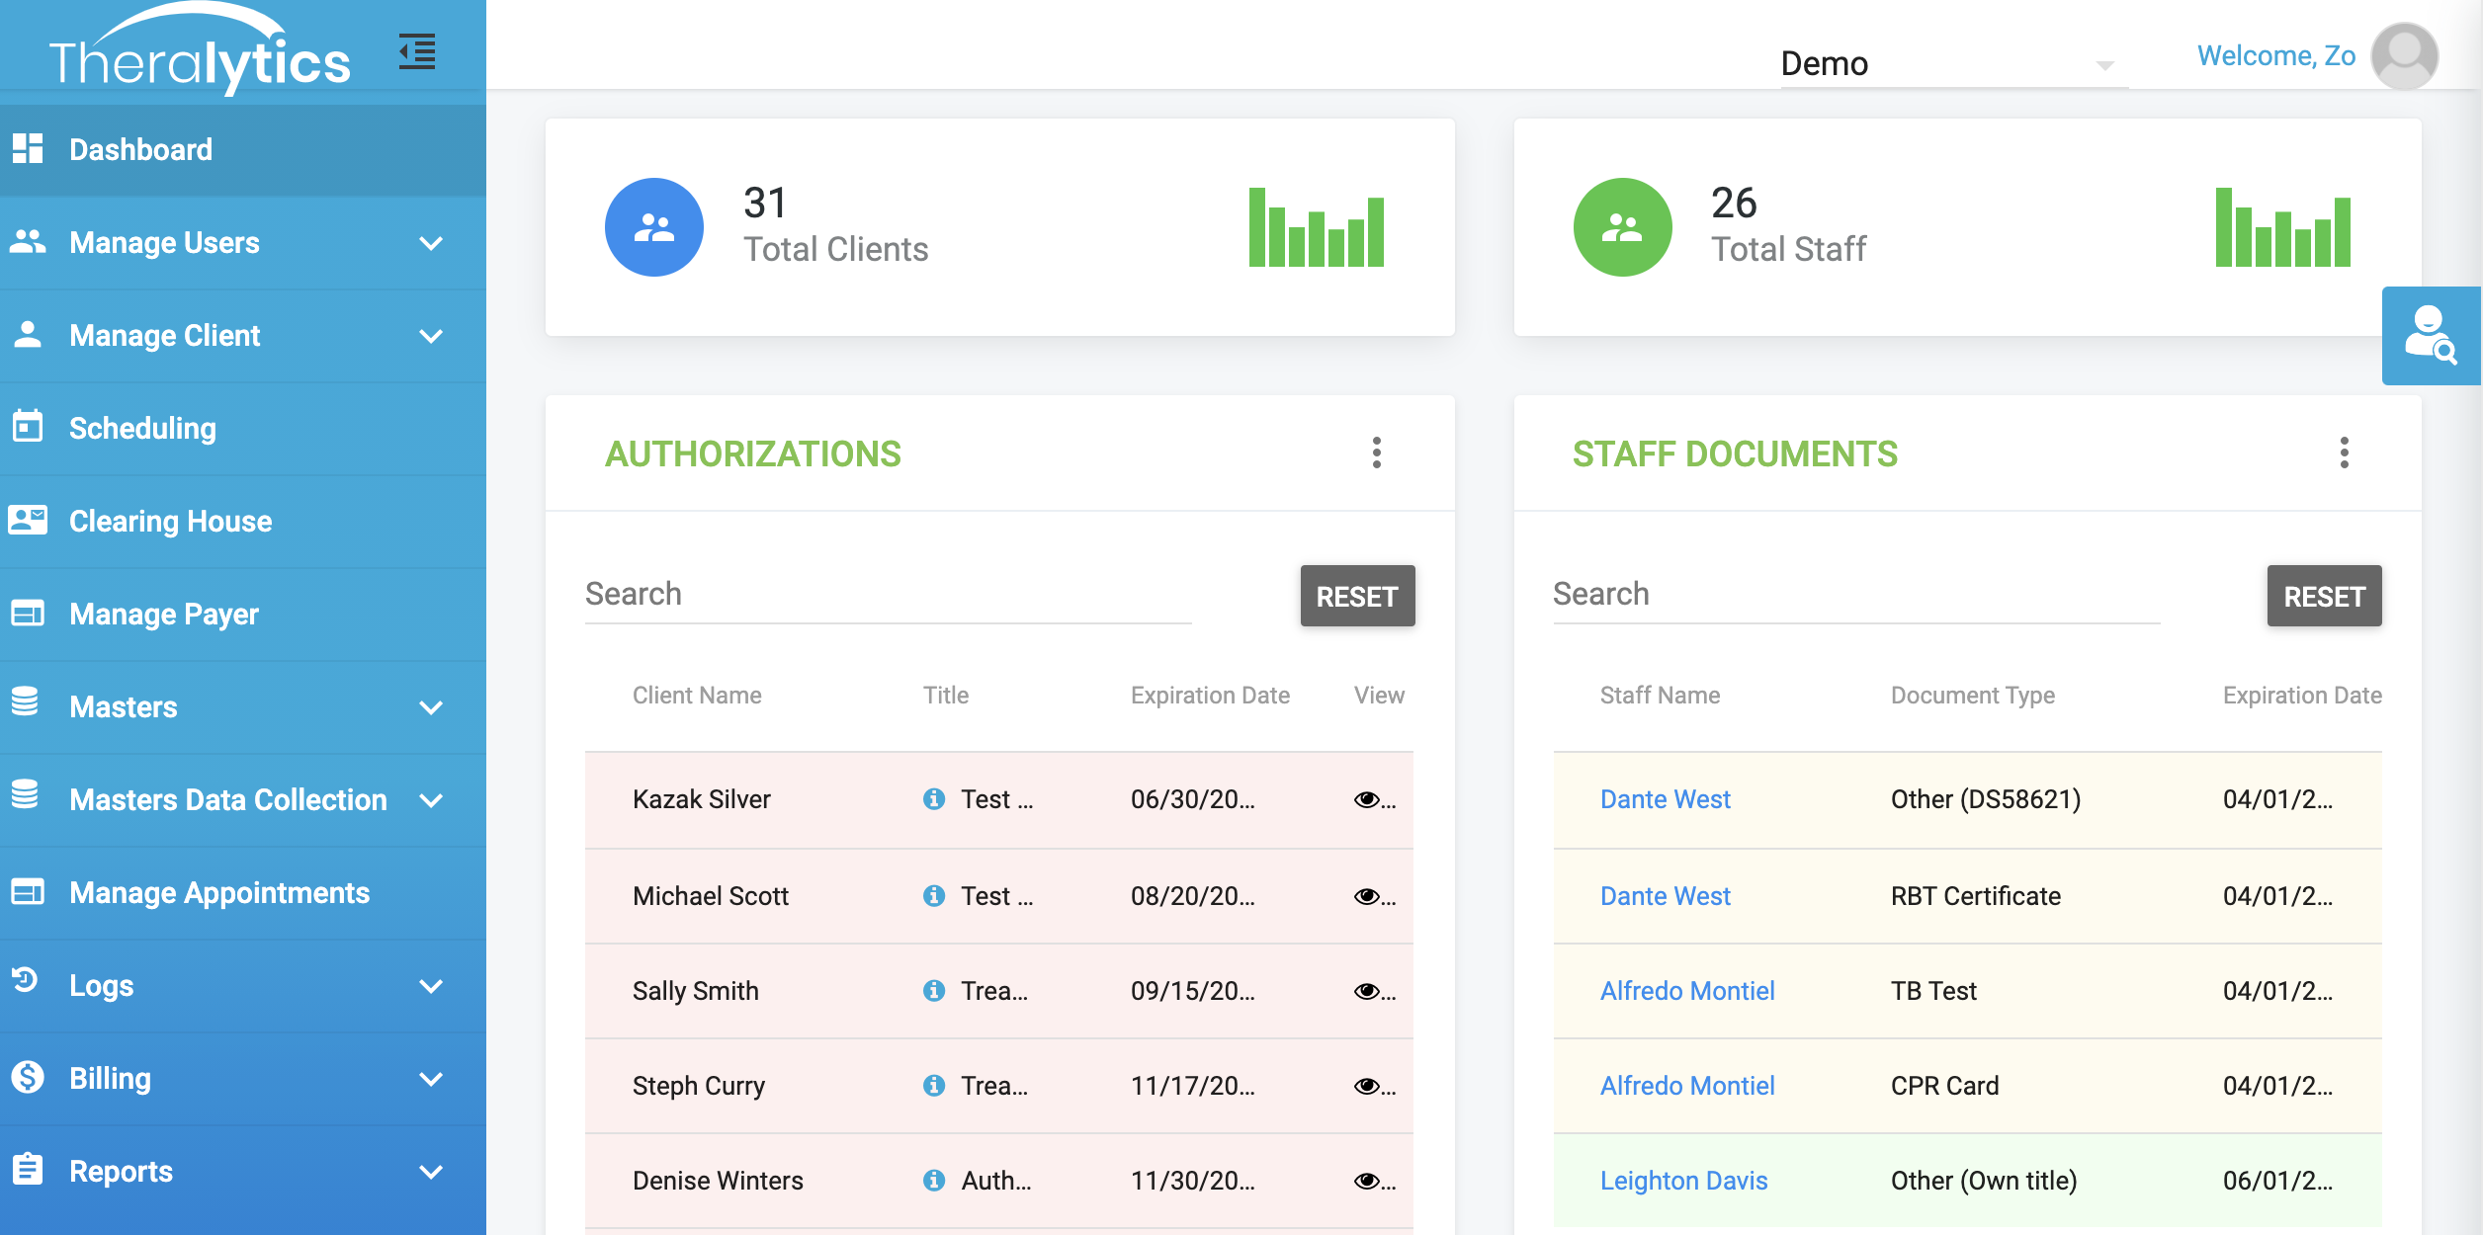This screenshot has width=2483, height=1235.
Task: Select the Masters database icon
Action: (x=27, y=706)
